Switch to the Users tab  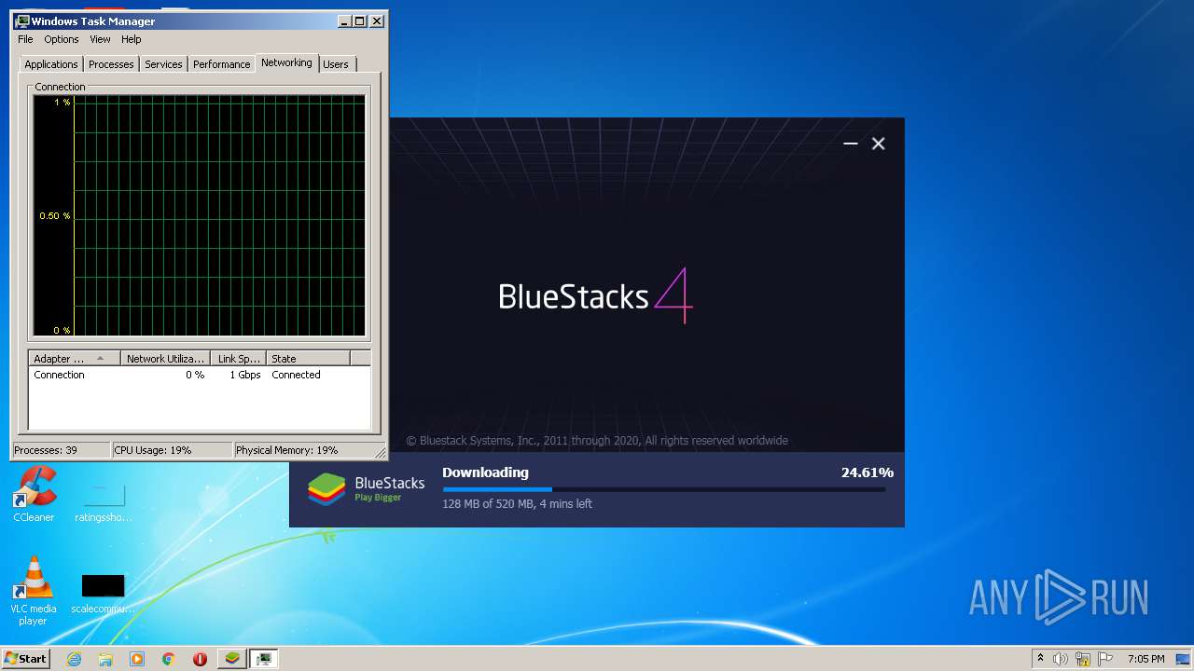point(336,64)
